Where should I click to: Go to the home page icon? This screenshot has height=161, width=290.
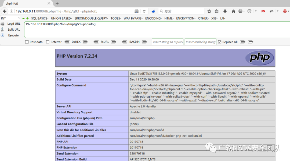233,11
